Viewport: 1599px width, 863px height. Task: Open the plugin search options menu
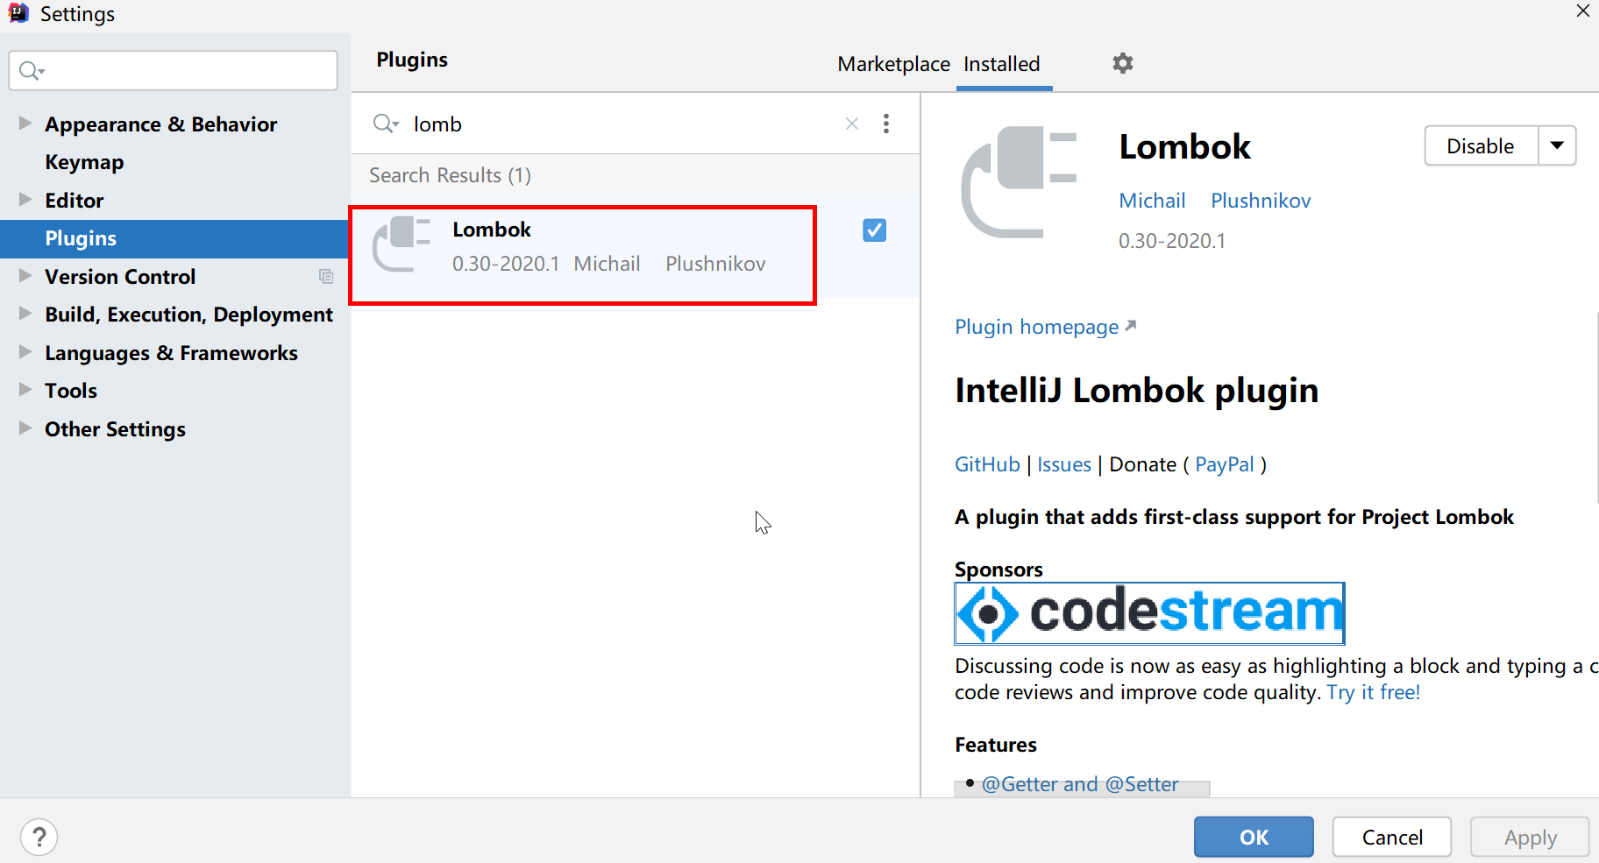(886, 124)
